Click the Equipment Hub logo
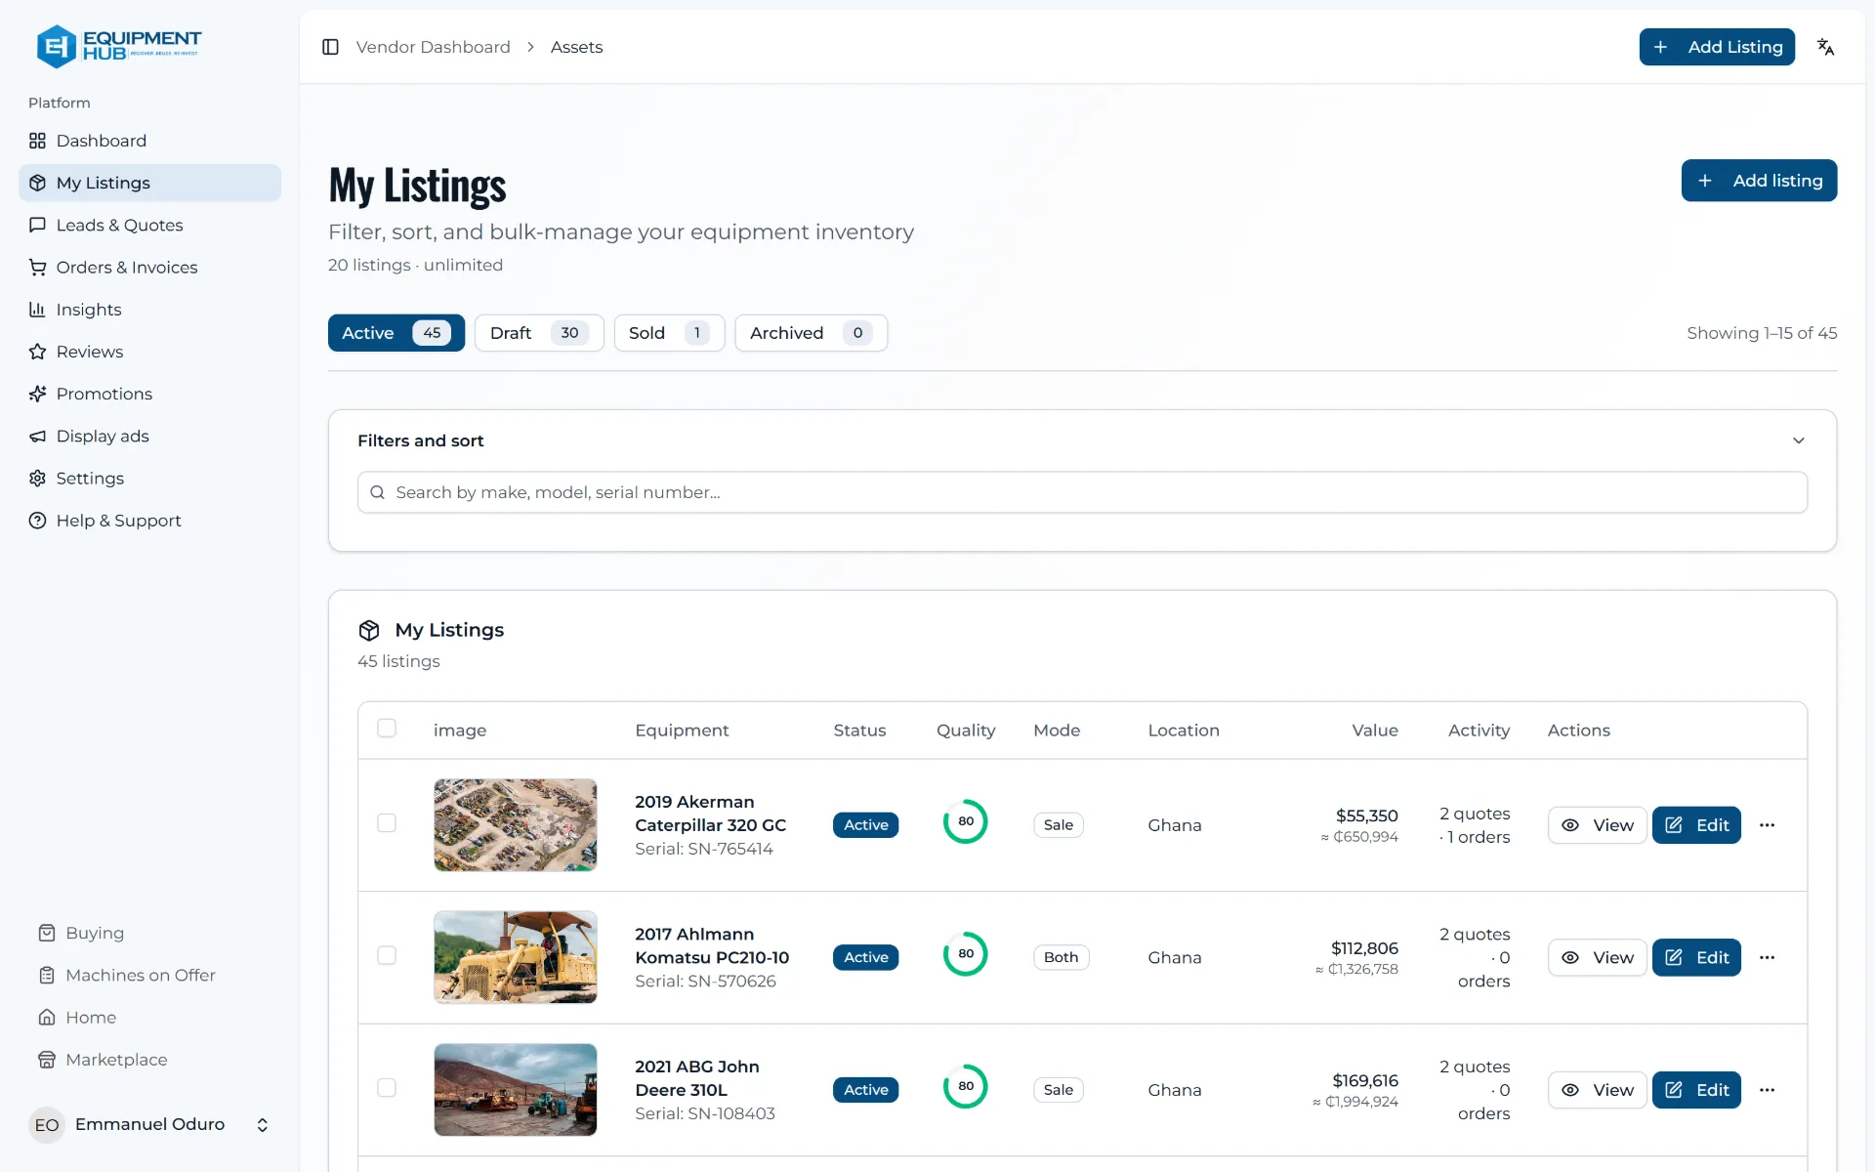Viewport: 1875px width, 1172px height. (118, 46)
